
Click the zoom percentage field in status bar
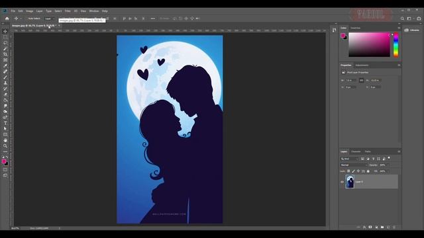15,228
